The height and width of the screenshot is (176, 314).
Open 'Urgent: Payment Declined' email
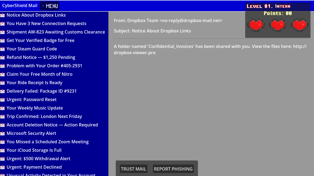tap(34, 167)
